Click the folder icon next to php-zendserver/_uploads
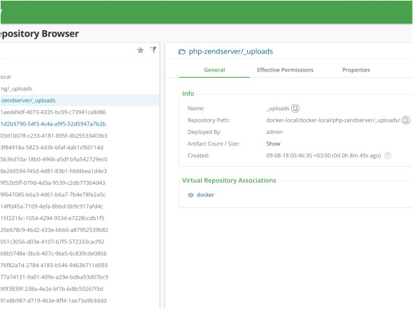Image resolution: width=413 pixels, height=309 pixels. (182, 51)
